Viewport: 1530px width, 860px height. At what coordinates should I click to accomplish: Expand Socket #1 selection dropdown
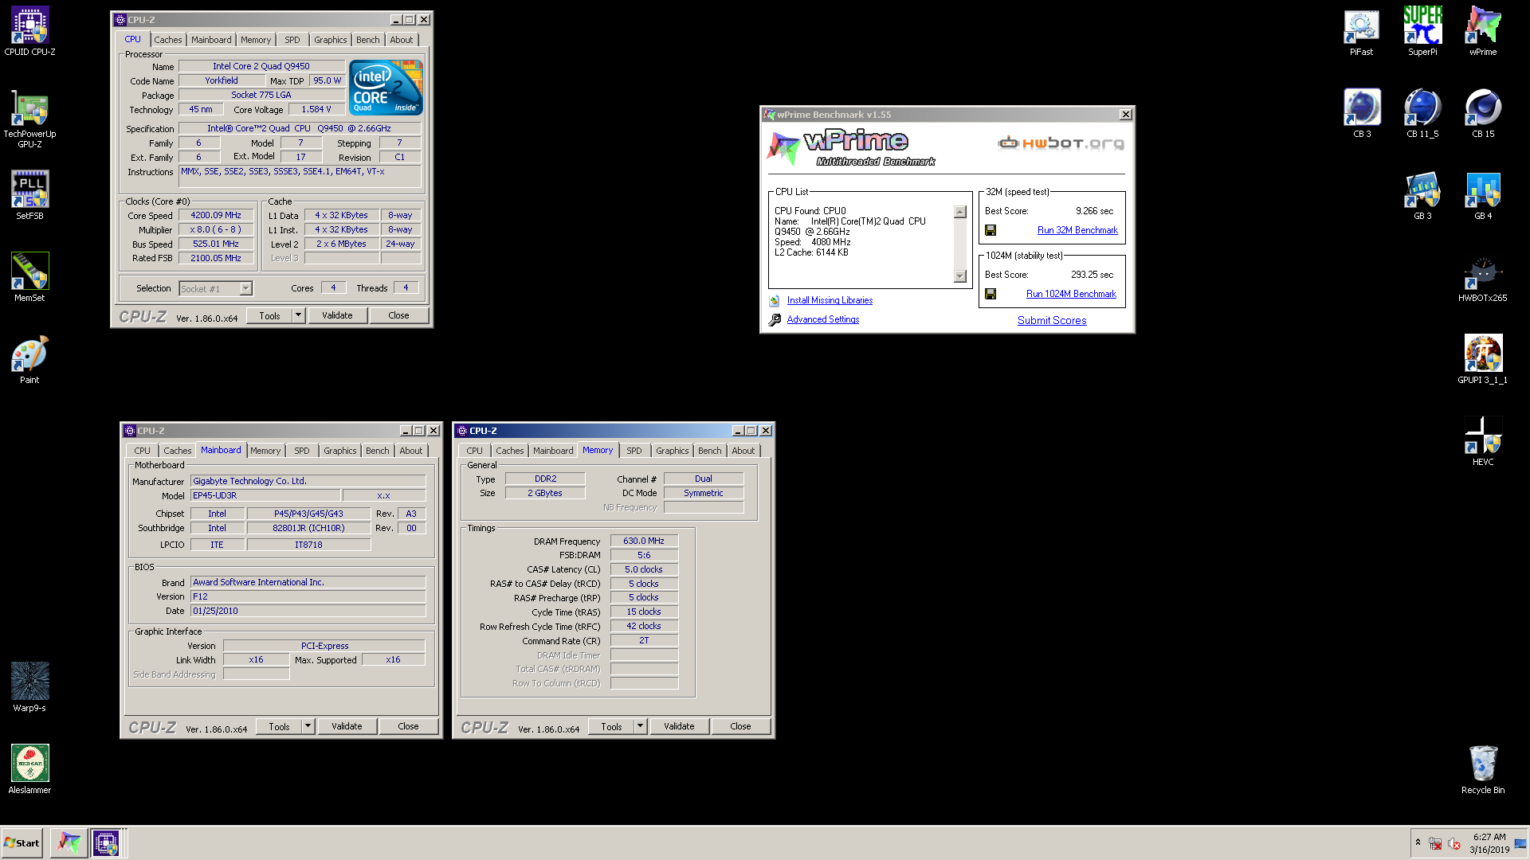coord(245,289)
